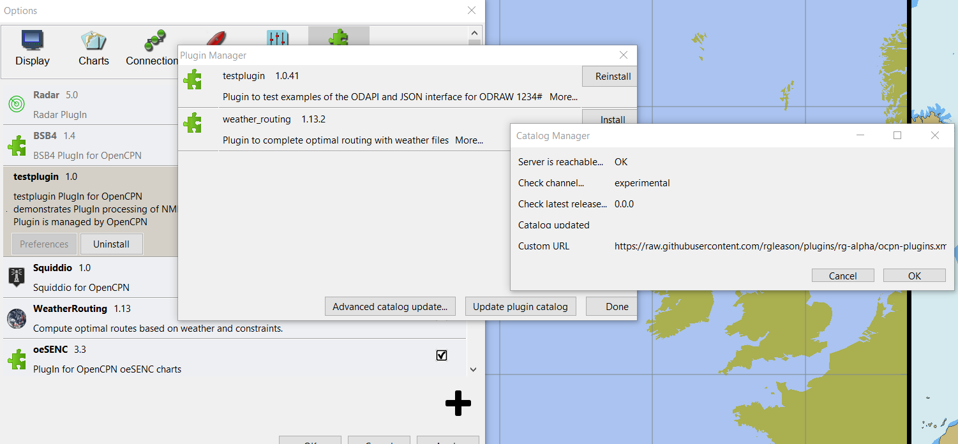Confirm Catalog Manager with OK
Viewport: 958px width, 444px height.
click(915, 276)
